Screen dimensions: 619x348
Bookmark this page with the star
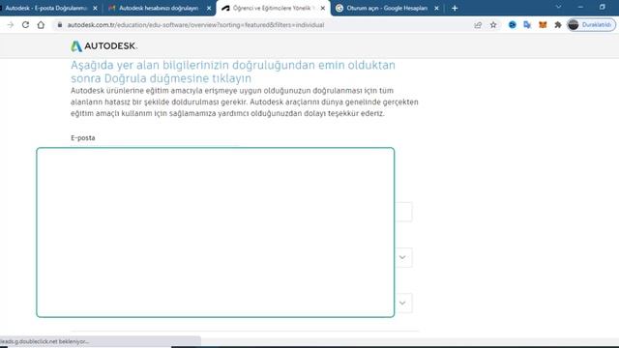[493, 25]
